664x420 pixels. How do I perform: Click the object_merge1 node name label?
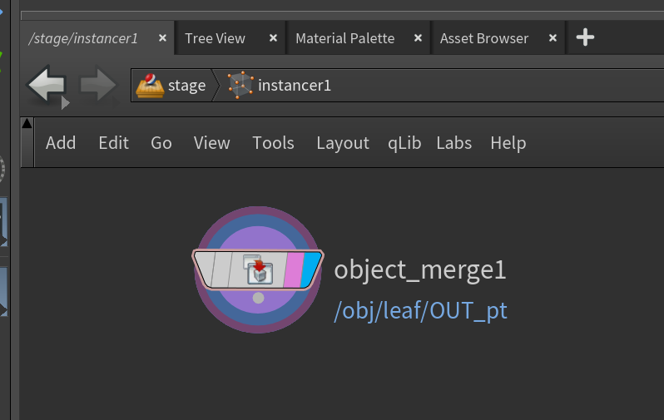coord(420,269)
